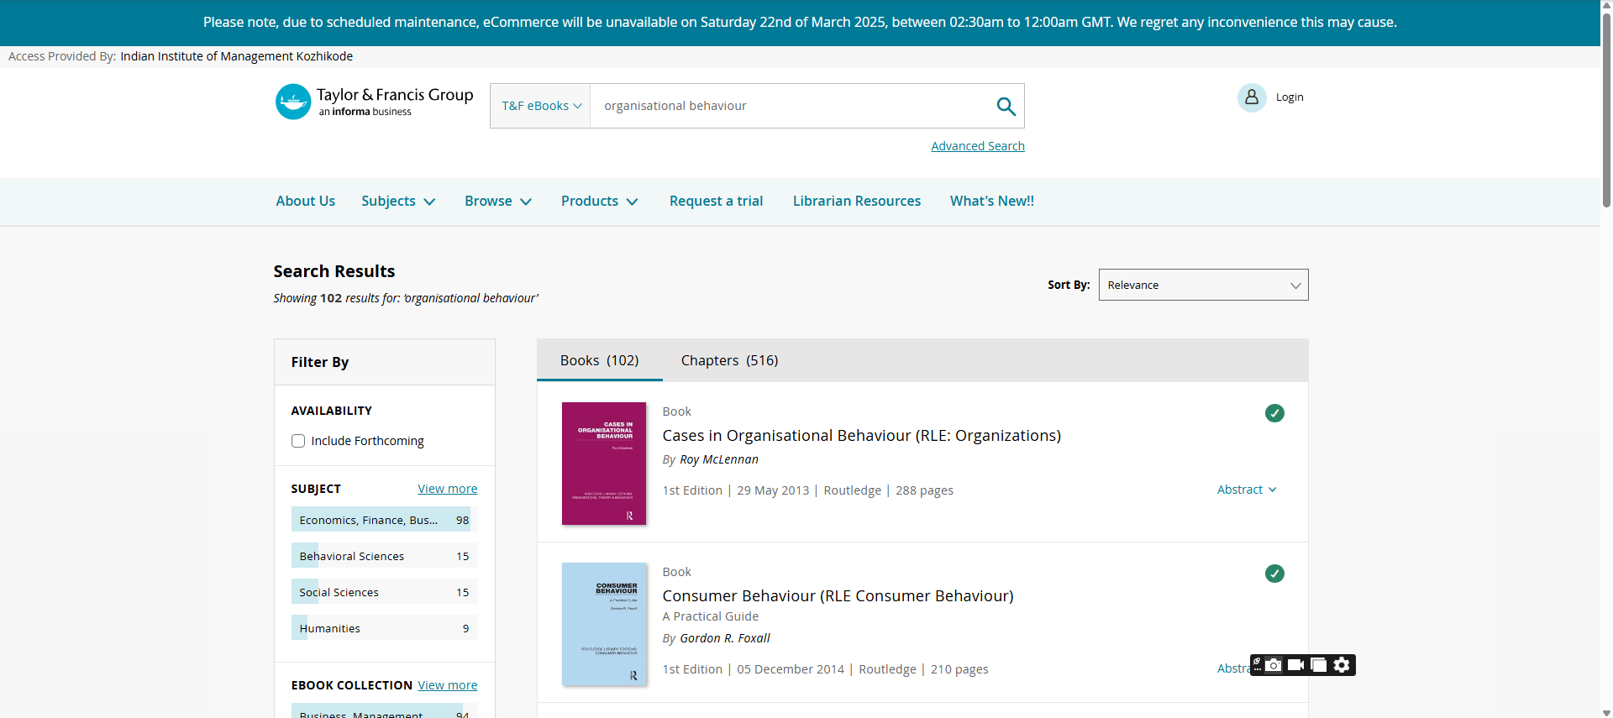
Task: Click the search magnifier icon
Action: 1006,106
